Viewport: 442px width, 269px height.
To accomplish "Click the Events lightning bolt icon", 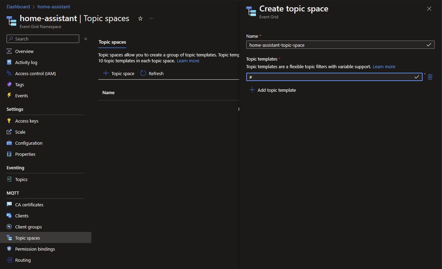I will pos(9,96).
